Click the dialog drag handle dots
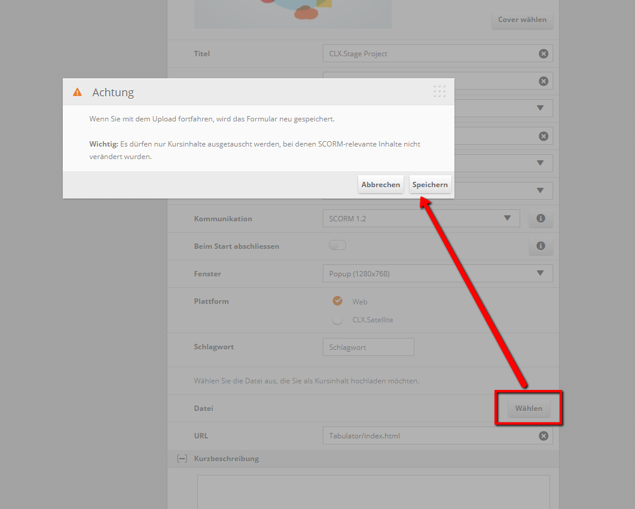This screenshot has width=635, height=509. tap(439, 92)
